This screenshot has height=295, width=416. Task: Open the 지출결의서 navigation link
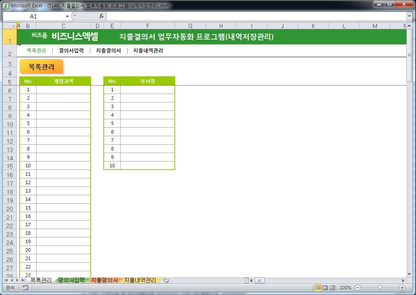[x=108, y=51]
